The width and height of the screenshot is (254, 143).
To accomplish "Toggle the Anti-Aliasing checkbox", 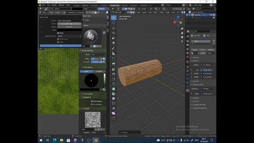I will [x=92, y=101].
